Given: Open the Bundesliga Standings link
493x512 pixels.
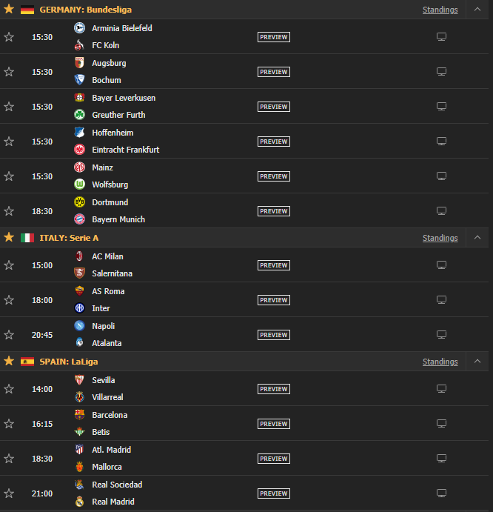Looking at the screenshot, I should tap(440, 10).
